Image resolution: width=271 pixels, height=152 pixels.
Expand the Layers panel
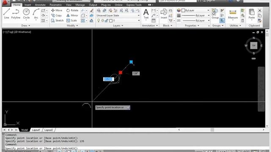coord(118,25)
